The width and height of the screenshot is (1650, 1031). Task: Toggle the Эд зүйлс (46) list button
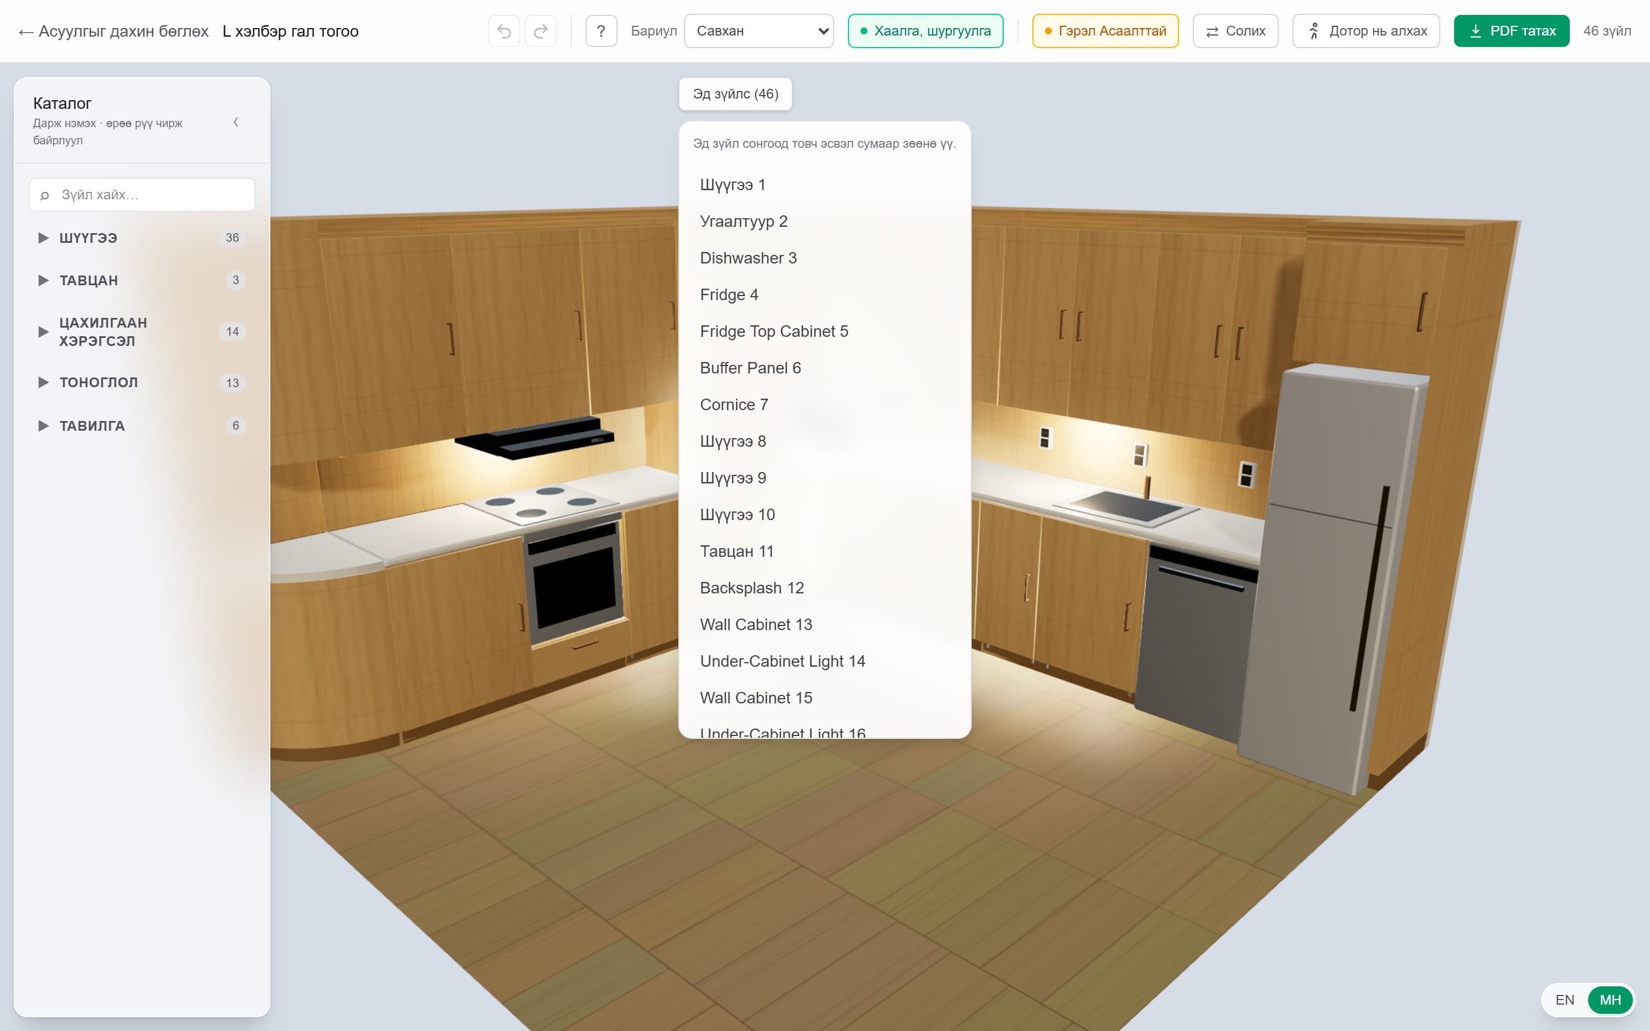click(x=735, y=94)
